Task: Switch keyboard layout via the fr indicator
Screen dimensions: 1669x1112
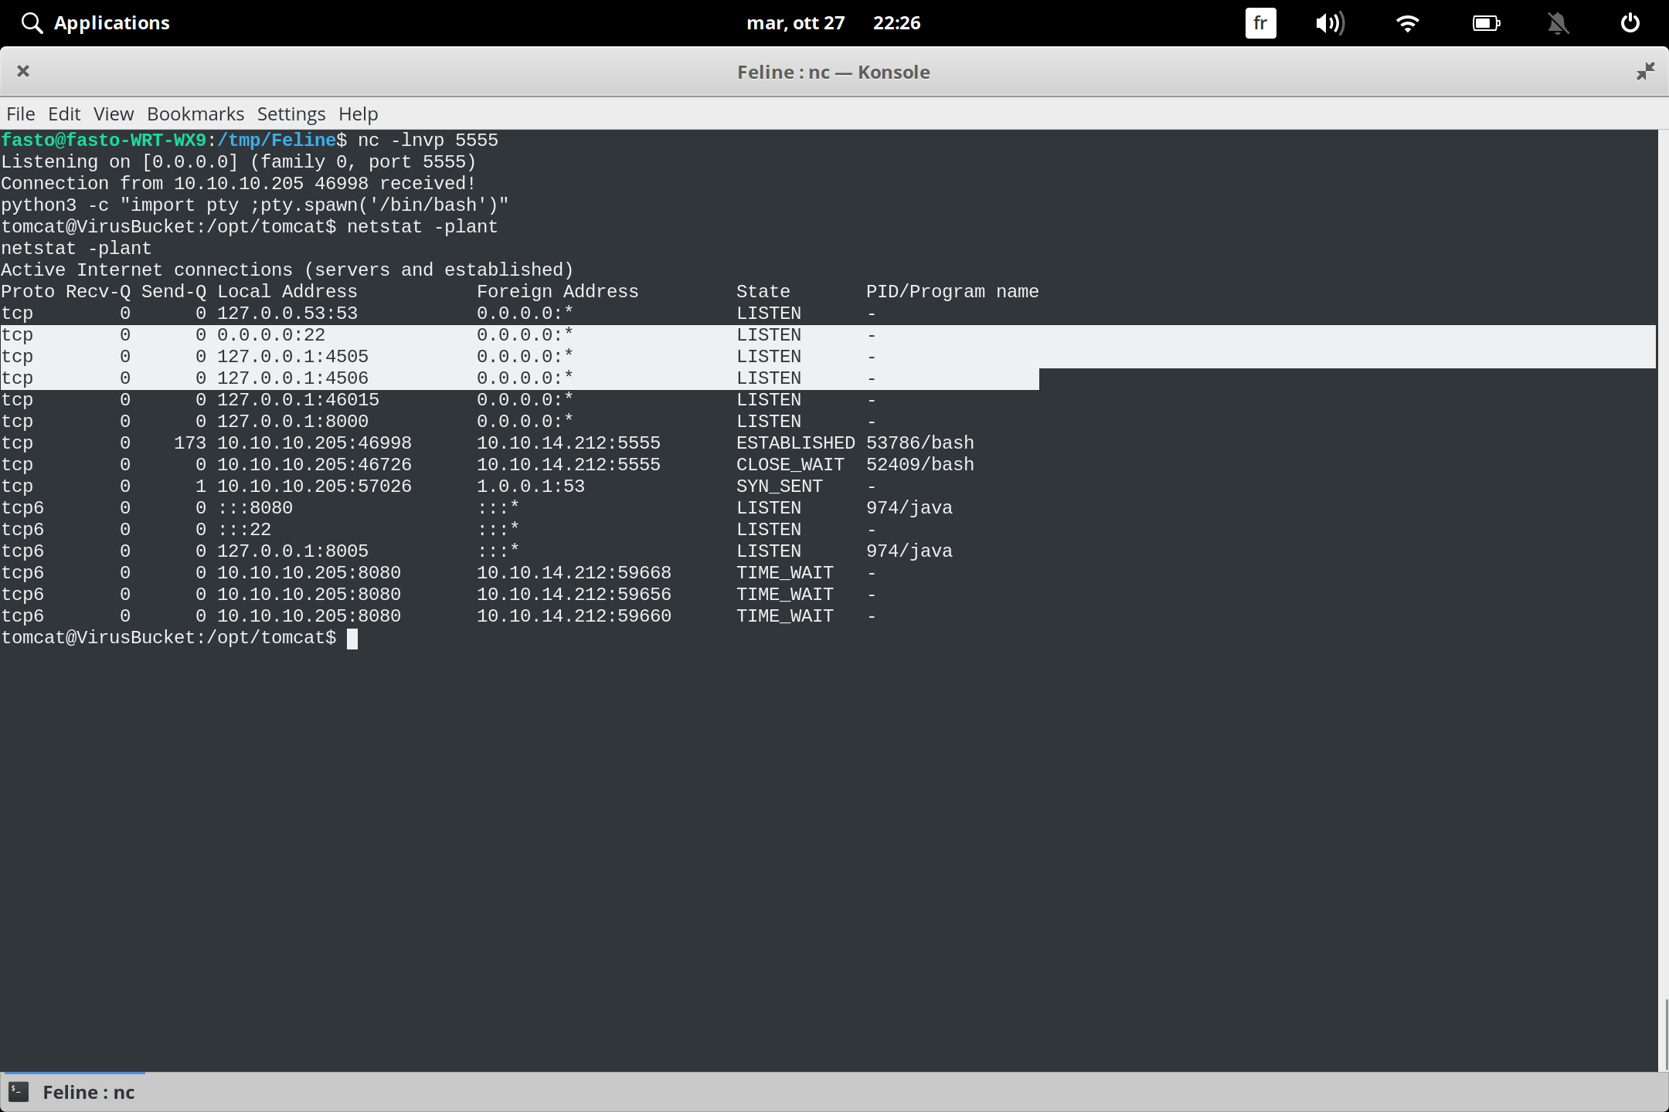Action: [x=1259, y=22]
